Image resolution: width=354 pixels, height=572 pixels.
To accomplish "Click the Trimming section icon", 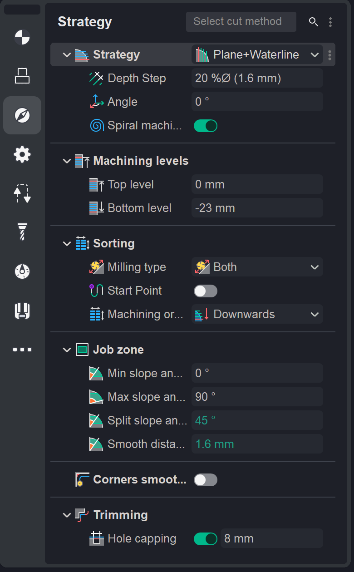I will coord(82,515).
